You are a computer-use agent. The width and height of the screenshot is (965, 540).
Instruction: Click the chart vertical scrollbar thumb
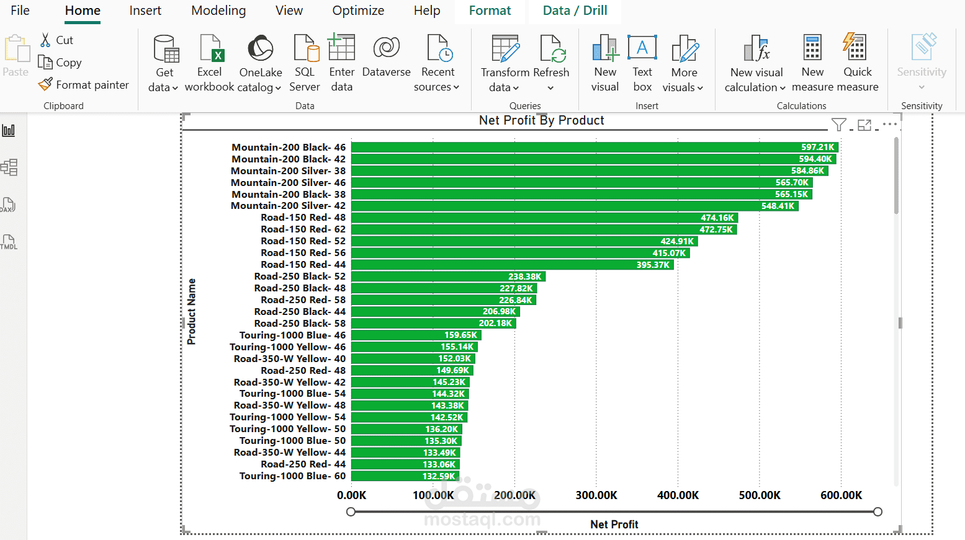[896, 176]
